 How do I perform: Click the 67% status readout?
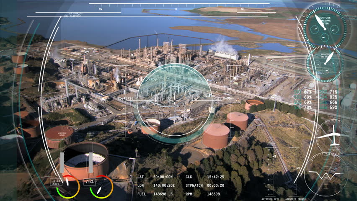pyautogui.click(x=308, y=92)
